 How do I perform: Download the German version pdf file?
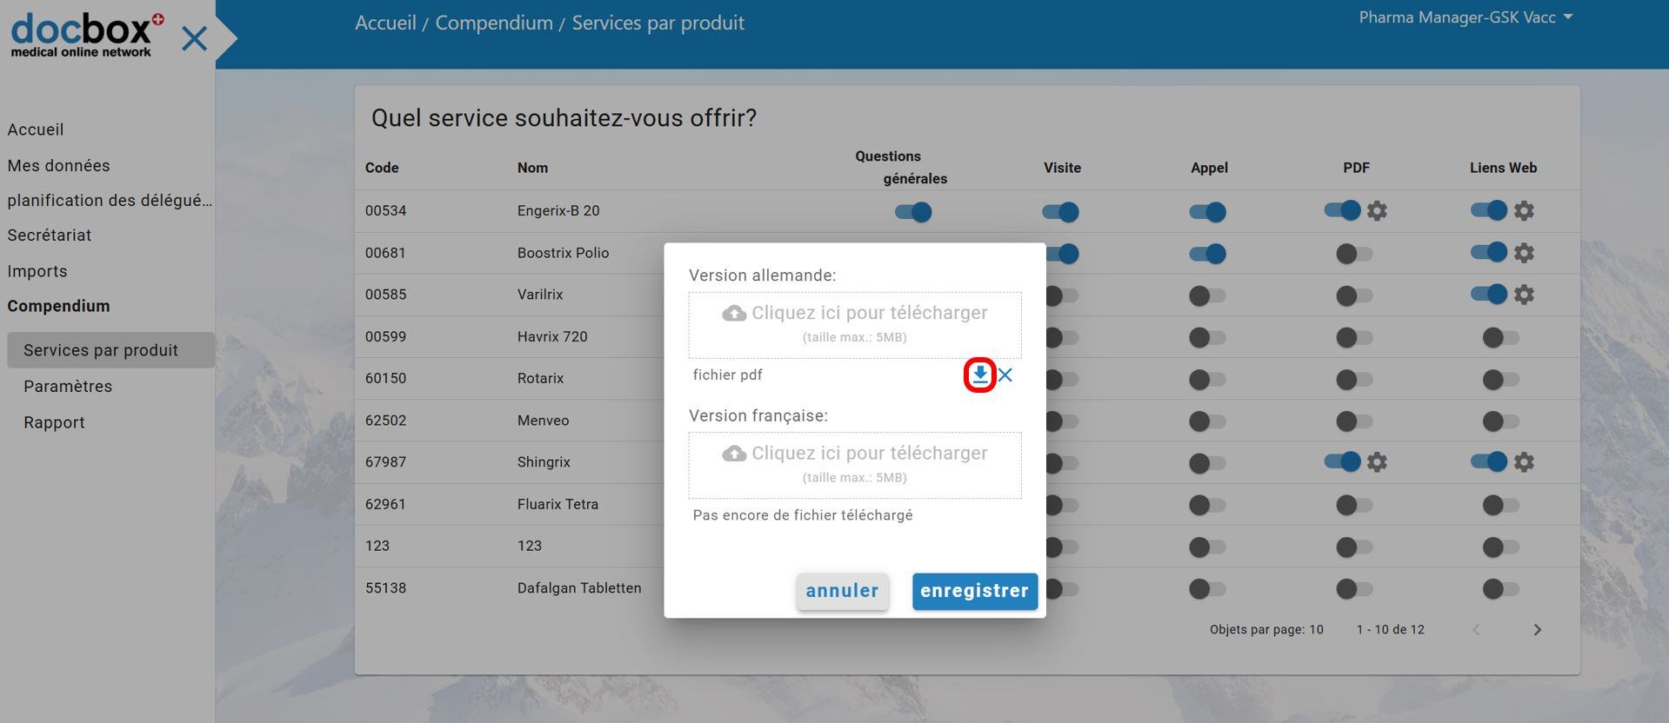click(980, 375)
